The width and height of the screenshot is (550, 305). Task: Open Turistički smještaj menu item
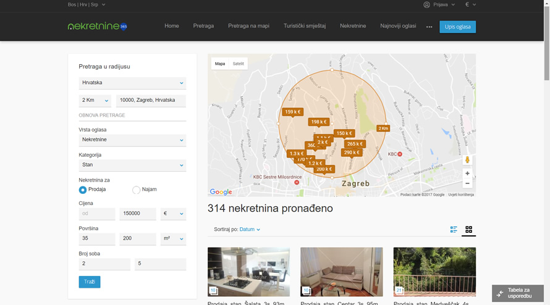pyautogui.click(x=304, y=26)
